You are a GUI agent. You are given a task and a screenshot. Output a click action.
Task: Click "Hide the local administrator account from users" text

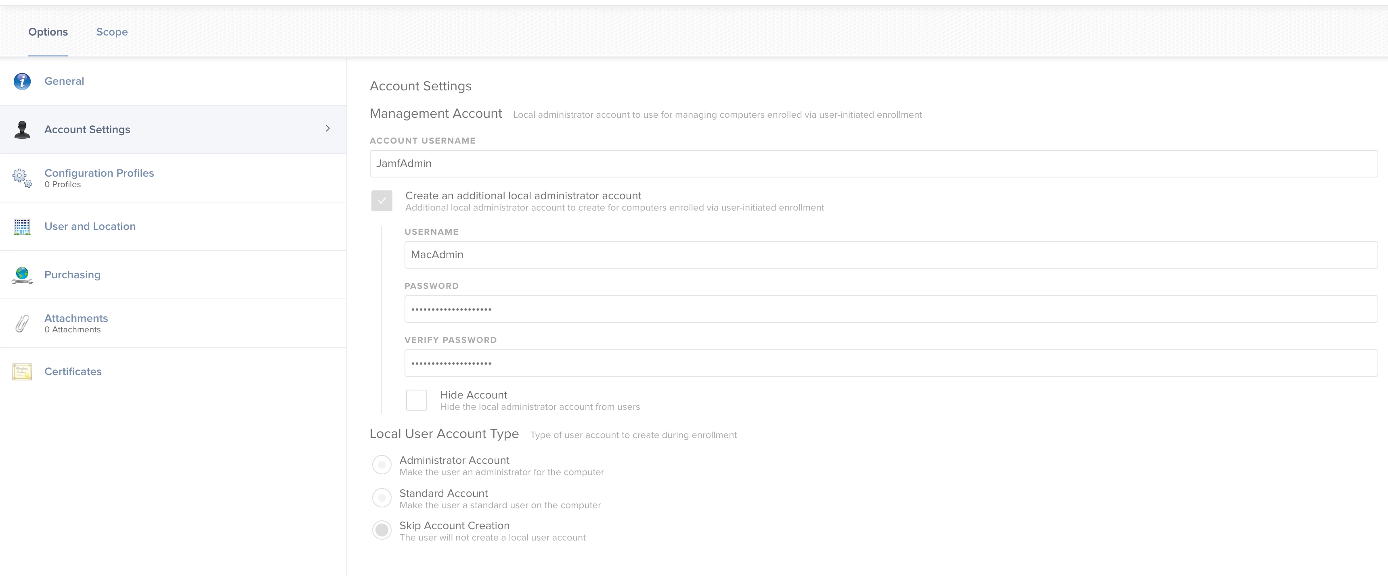point(540,407)
